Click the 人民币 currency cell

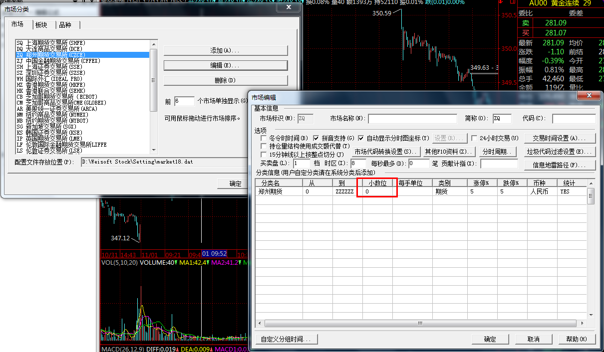point(542,191)
